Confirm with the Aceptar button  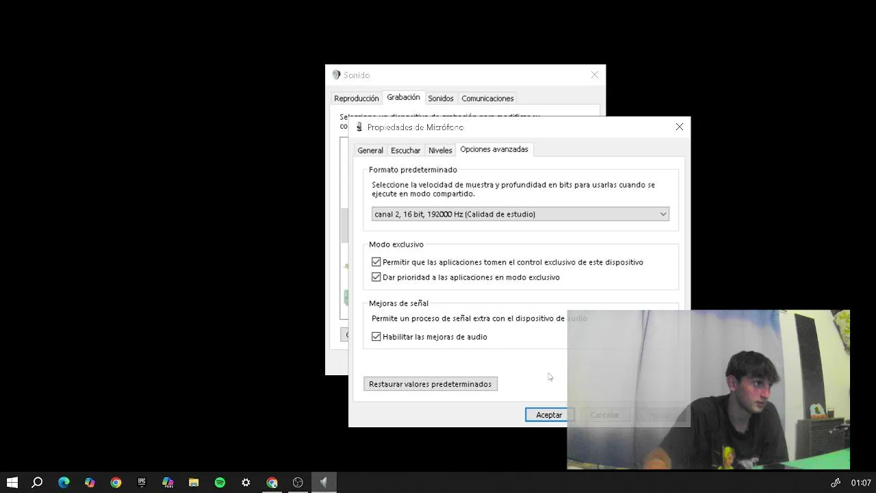point(549,415)
